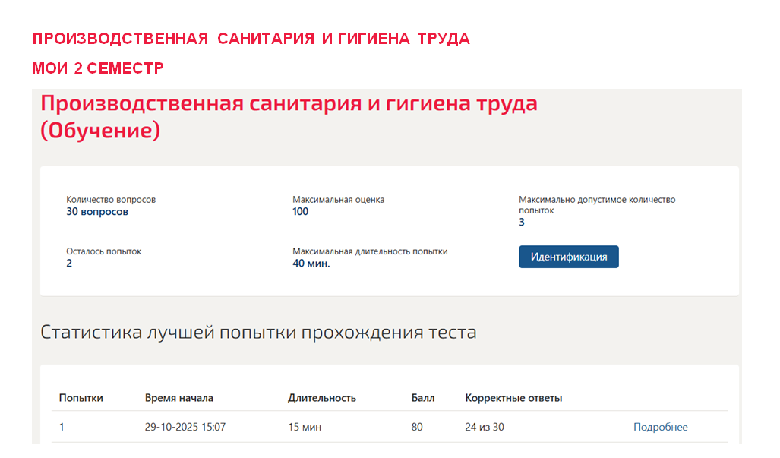Click the Балл column header
This screenshot has height=458, width=780.
[x=423, y=398]
